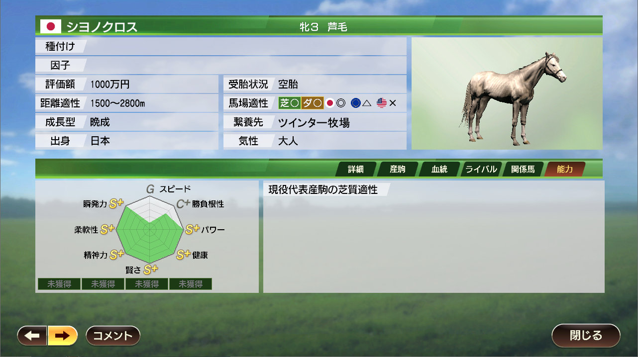
Task: Select the 能力 ability tab
Action: click(x=564, y=169)
